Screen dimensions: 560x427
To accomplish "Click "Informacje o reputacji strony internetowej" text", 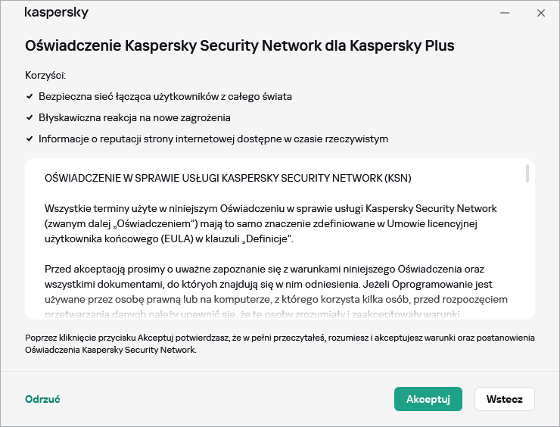I will coord(213,139).
